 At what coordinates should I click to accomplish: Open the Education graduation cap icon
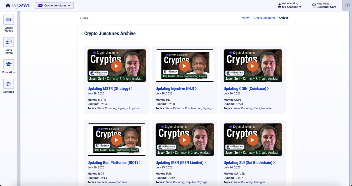pyautogui.click(x=9, y=64)
